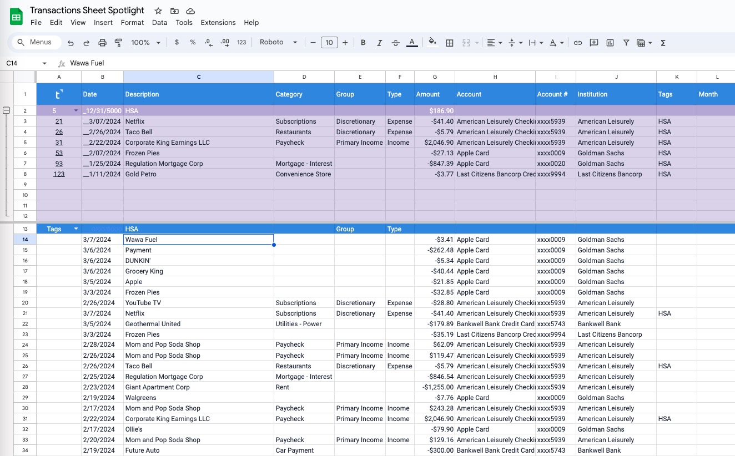The image size is (735, 456).
Task: Star this spreadsheet document
Action: pyautogui.click(x=158, y=11)
